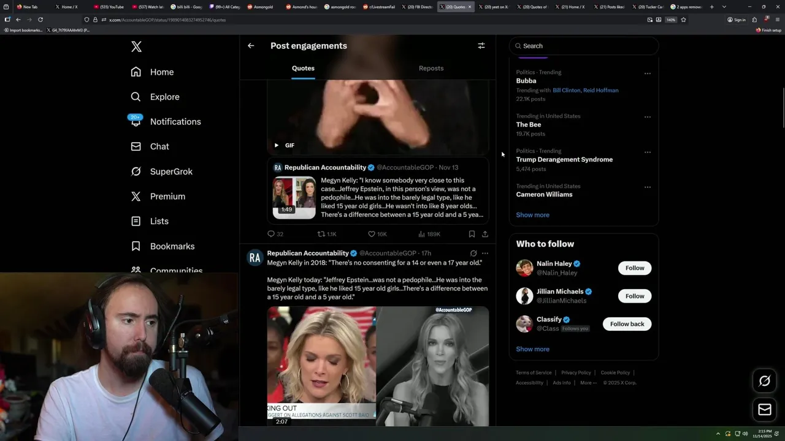Viewport: 785px width, 441px height.
Task: Open Notifications bell with 20+ badge
Action: pyautogui.click(x=136, y=121)
